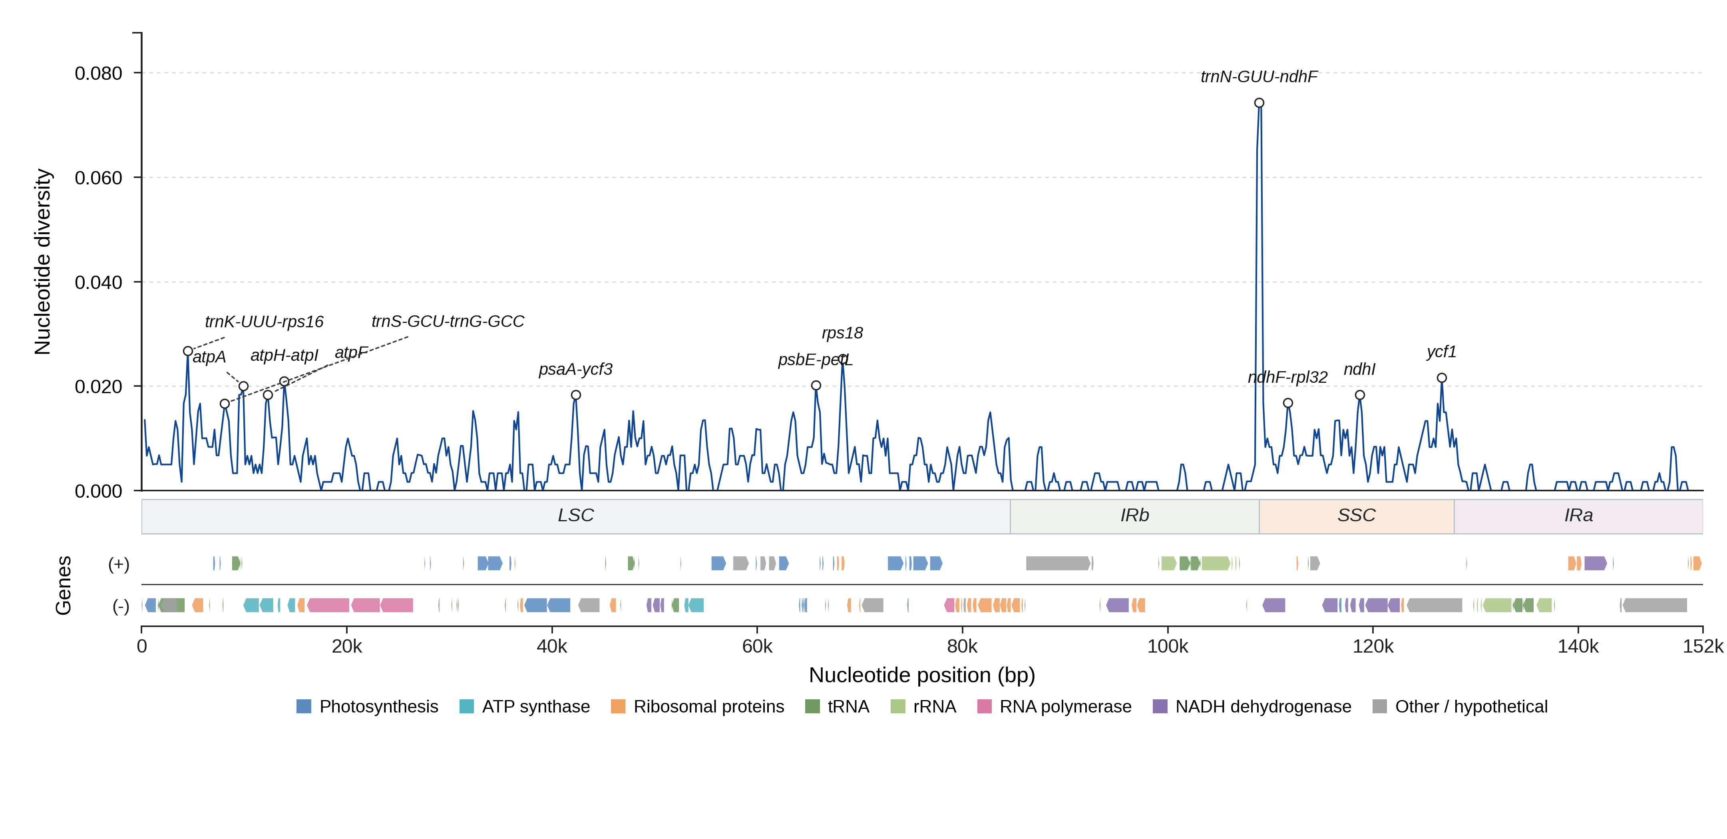Click the 0.060 y-axis tick label
Viewport: 1727px width, 839px height.
point(99,178)
